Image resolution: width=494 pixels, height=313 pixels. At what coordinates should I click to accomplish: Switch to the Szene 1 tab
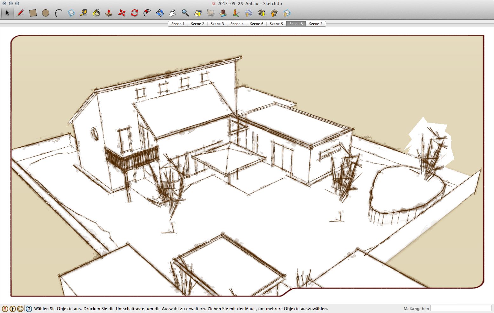tap(178, 24)
